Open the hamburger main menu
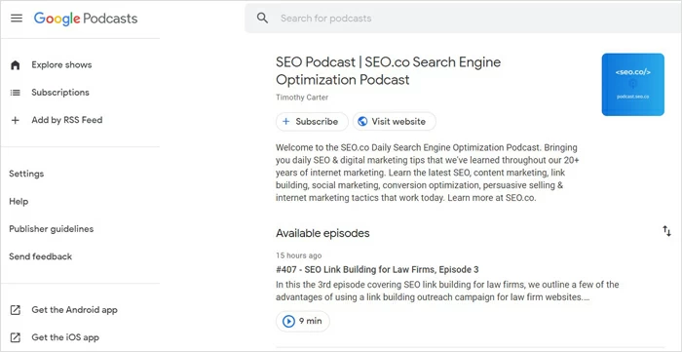 [17, 19]
